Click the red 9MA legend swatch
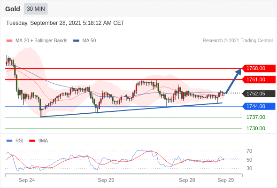 (x=32, y=141)
